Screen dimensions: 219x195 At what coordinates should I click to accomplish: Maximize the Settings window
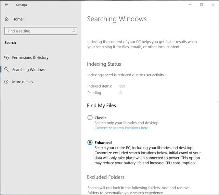[201, 5]
